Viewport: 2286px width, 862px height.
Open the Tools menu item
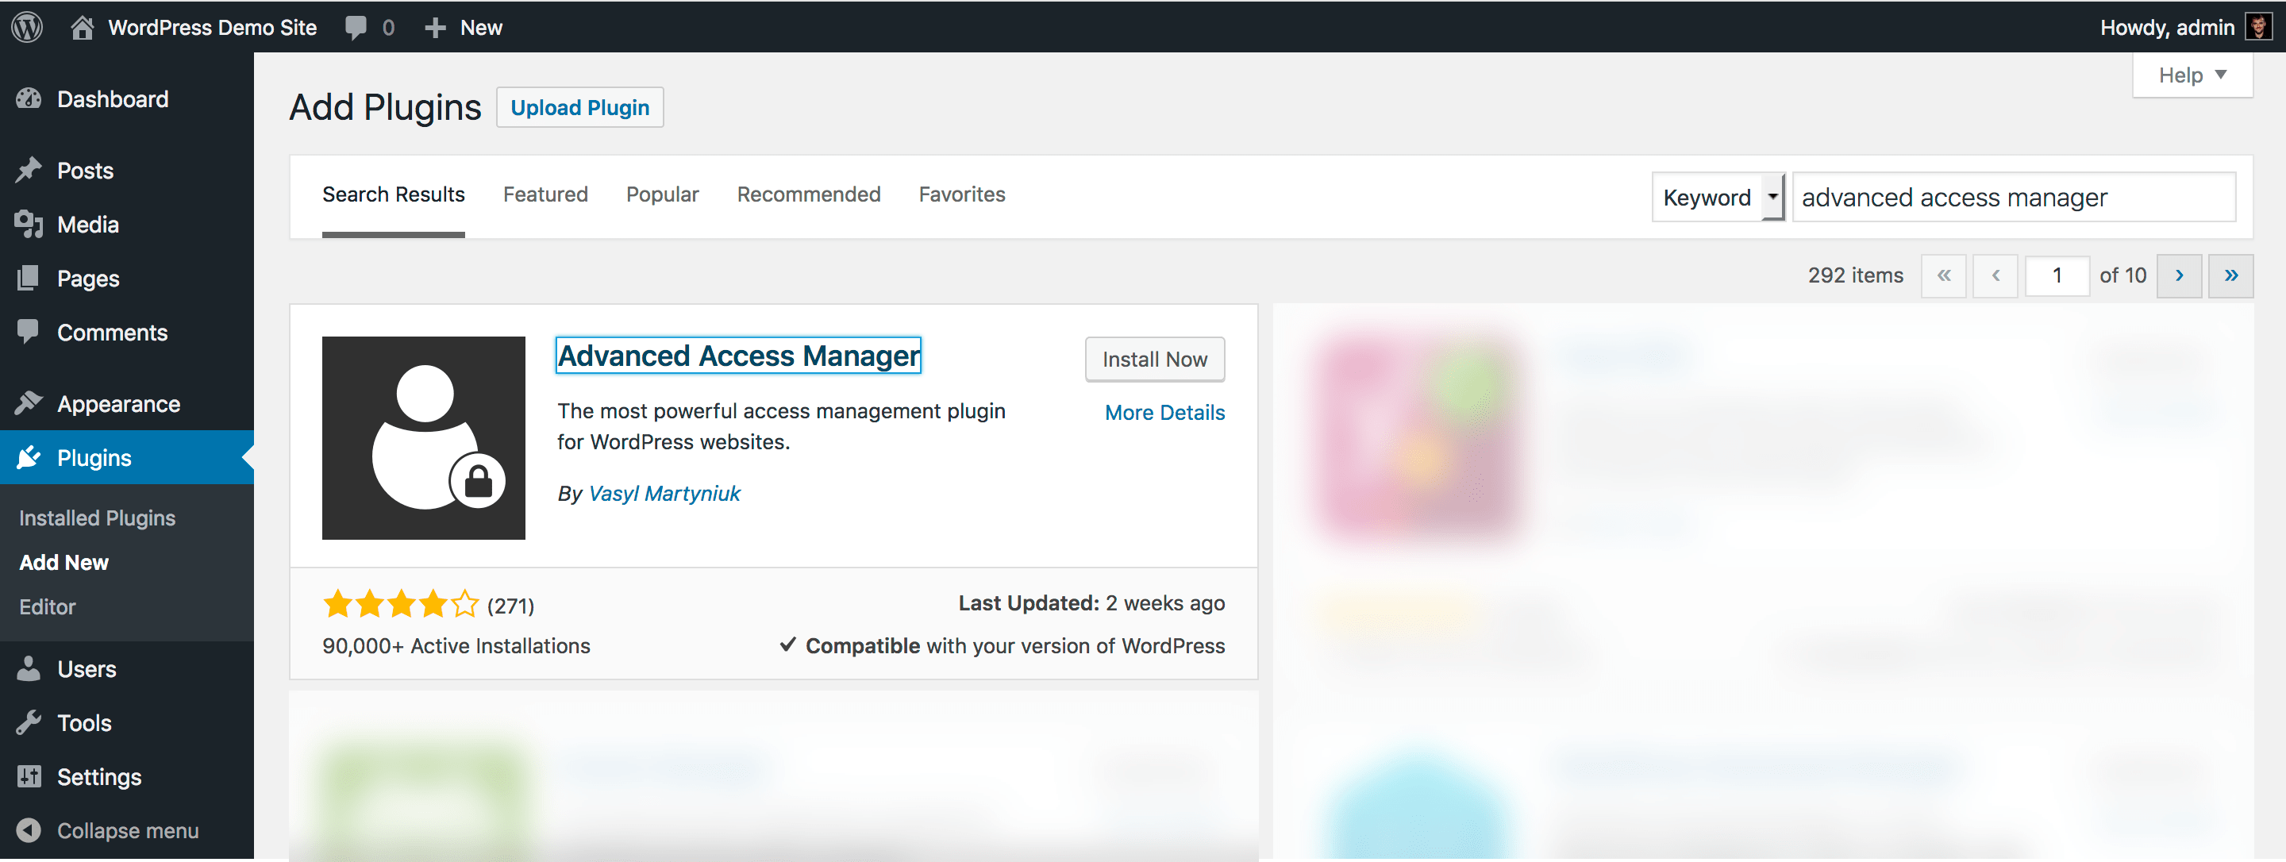[84, 722]
